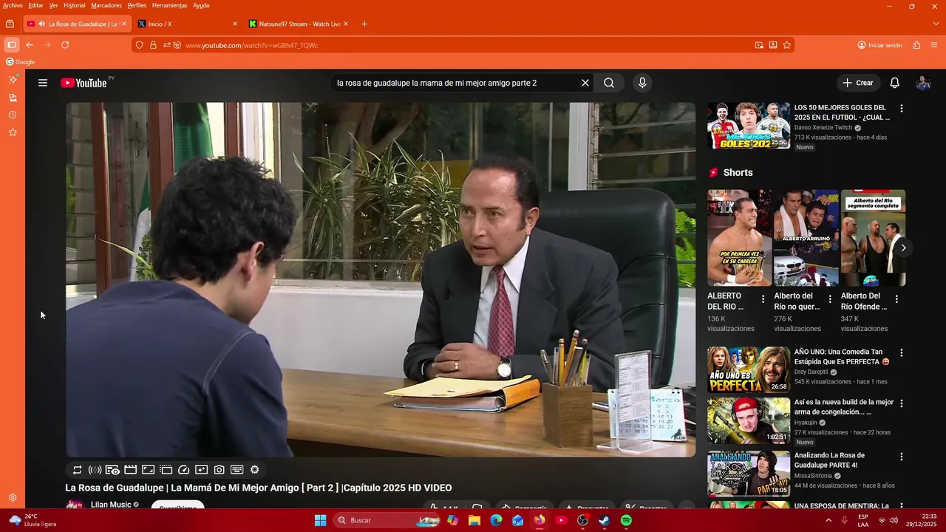Open the taskbar Buscar search box
Screen dimensions: 946x532
[x=387, y=520]
